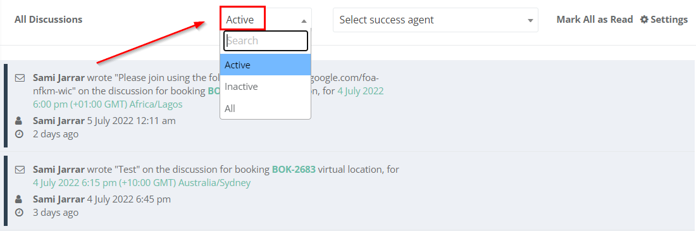Screen dimensions: 696x231
Task: Click Sami Jarrar name in Test message
Action: 59,170
